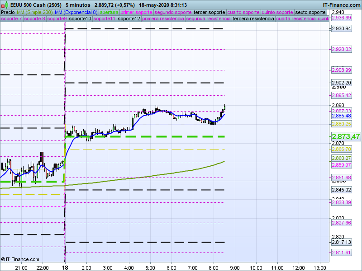Click the tercera resistencia indicator label

(x=253, y=19)
